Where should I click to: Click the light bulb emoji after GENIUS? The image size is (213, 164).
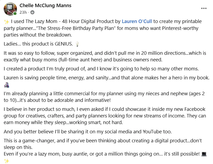pyautogui.click(x=77, y=44)
